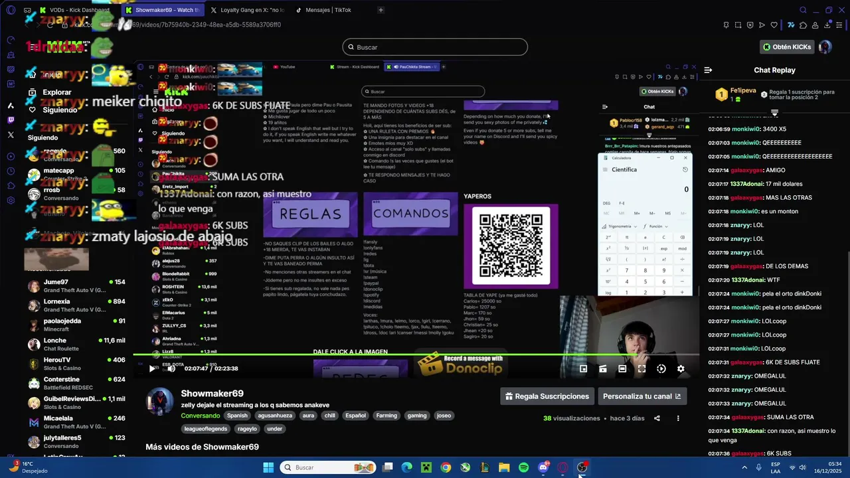
Task: Enter fullscreen on the video player
Action: click(641, 368)
